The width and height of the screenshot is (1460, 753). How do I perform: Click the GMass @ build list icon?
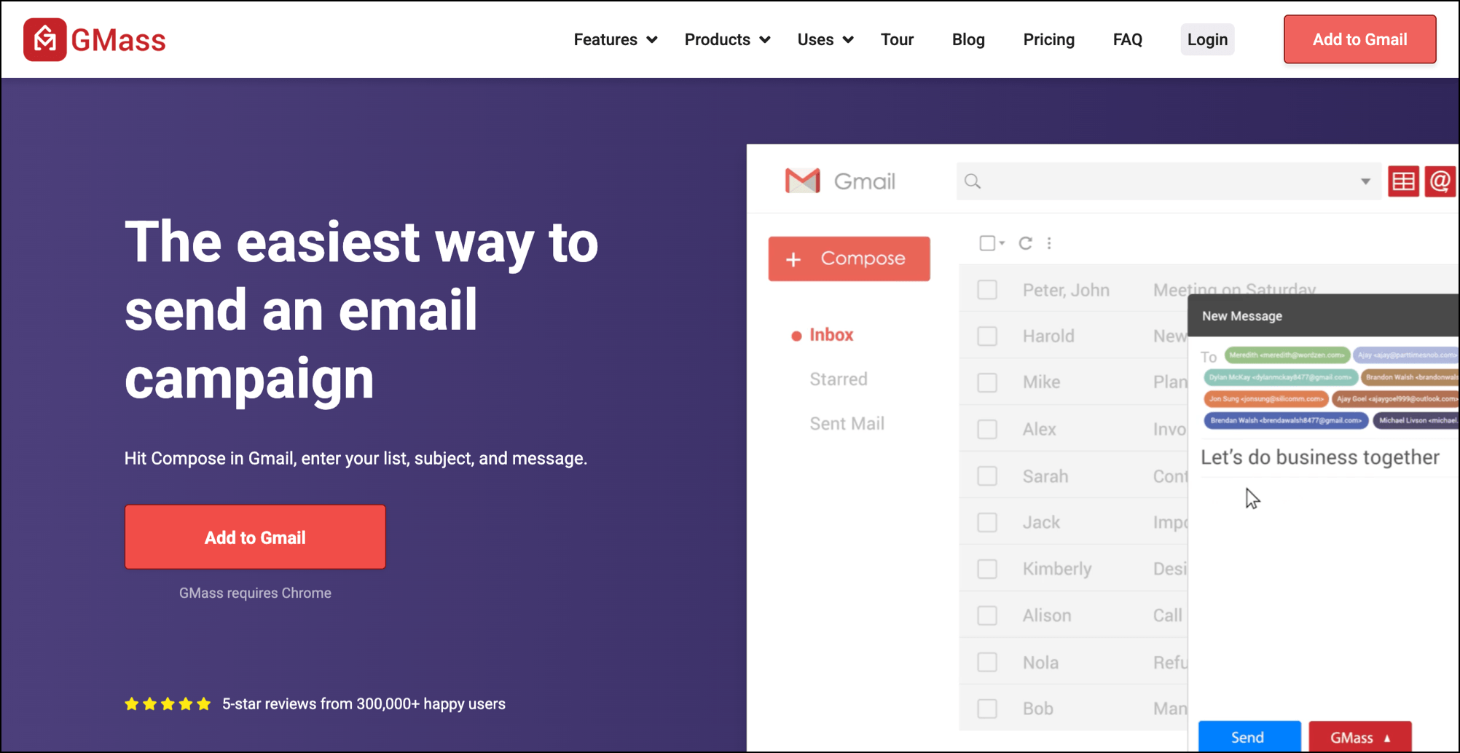[1440, 181]
